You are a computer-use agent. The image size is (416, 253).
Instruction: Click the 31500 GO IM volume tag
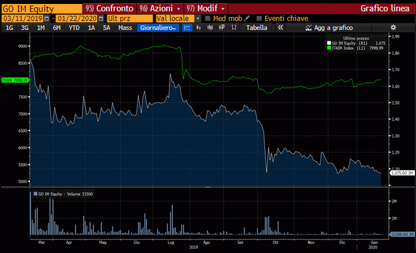click(402, 234)
